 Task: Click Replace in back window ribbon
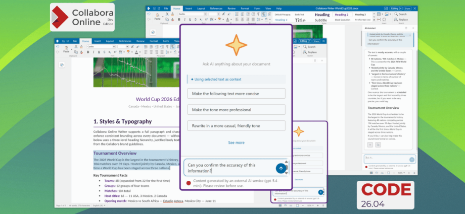pos(401,20)
